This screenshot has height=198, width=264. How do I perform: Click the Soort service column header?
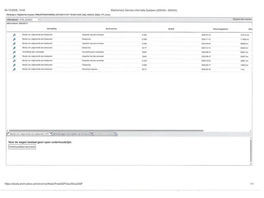click(111, 29)
